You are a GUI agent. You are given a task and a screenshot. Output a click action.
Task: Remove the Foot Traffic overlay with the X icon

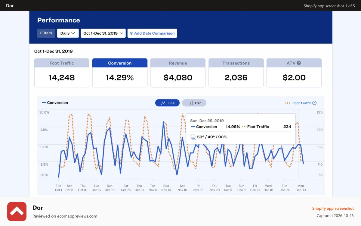[314, 103]
